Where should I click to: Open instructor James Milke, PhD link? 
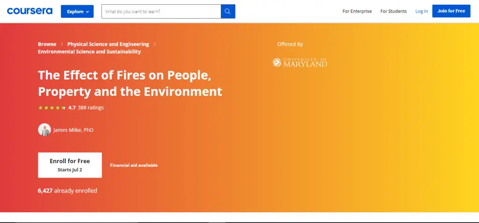73,130
